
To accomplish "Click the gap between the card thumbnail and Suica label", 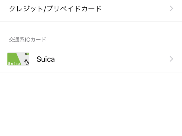I will tap(33, 59).
